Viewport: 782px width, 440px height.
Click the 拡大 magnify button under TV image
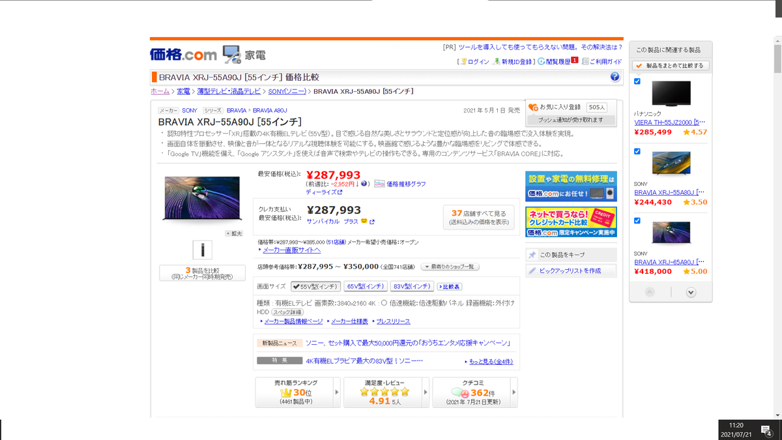point(234,233)
